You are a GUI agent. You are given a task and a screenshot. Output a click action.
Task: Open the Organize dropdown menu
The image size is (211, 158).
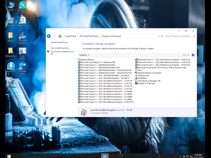pos(84,55)
